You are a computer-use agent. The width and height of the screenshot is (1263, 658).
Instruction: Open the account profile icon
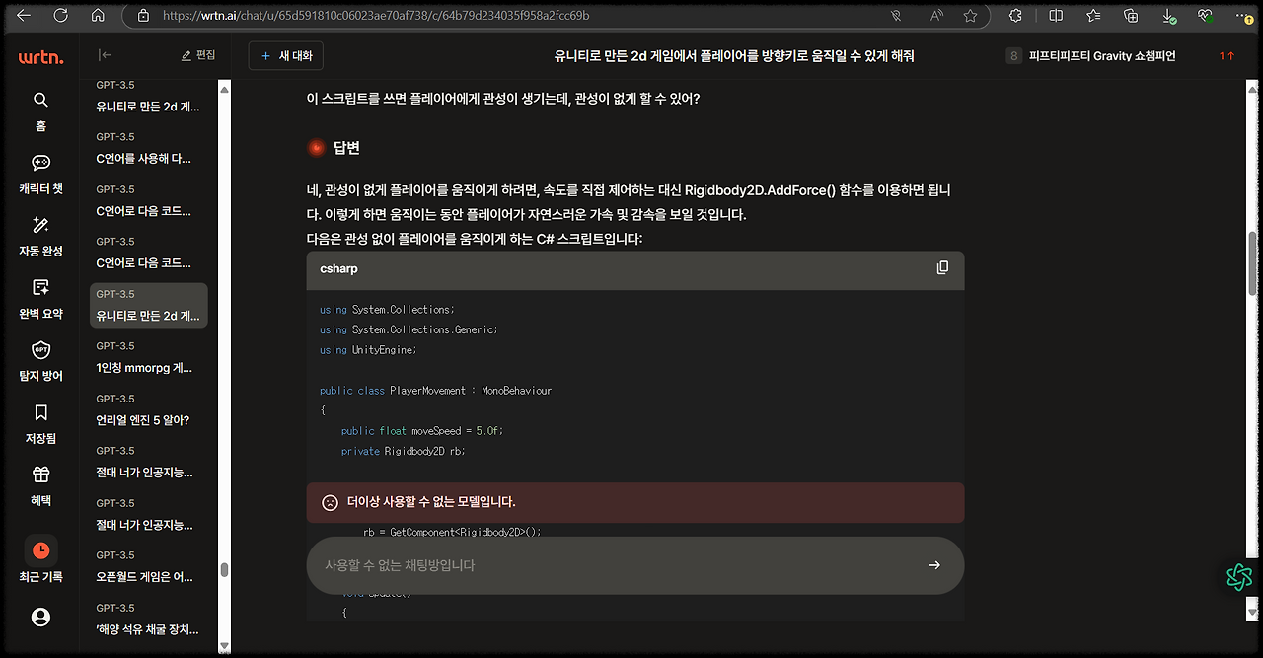40,617
